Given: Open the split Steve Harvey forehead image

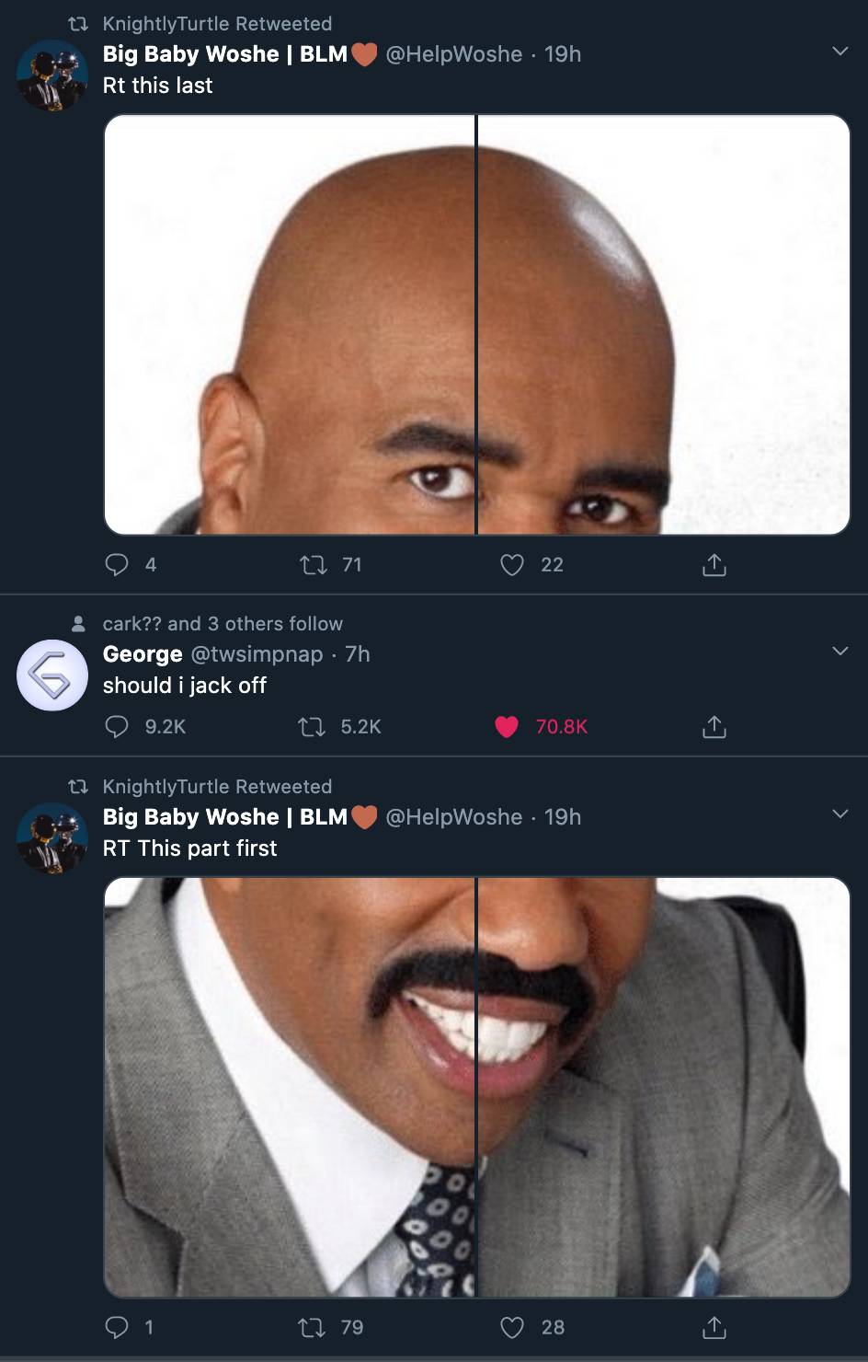Looking at the screenshot, I should point(478,324).
